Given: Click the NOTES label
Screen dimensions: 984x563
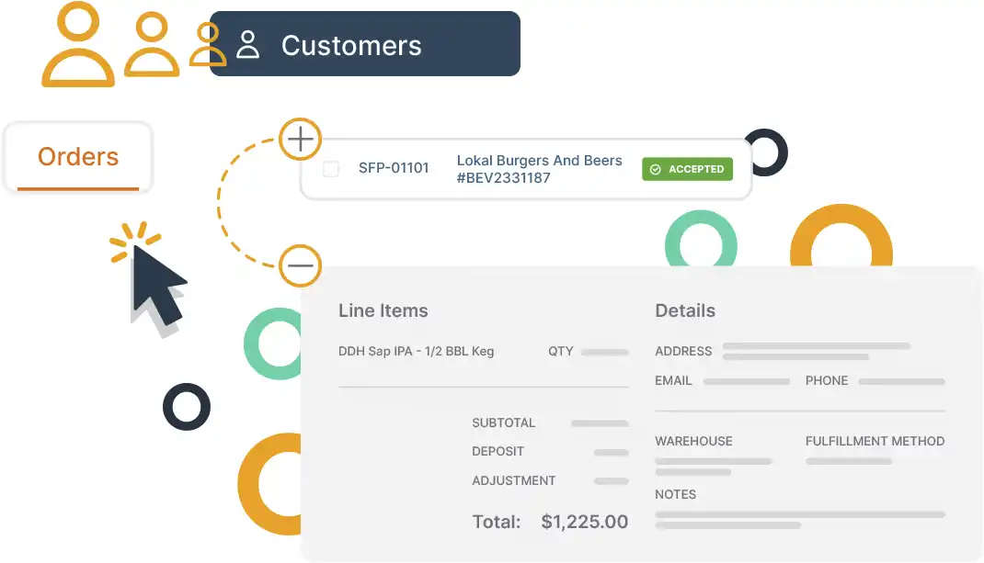Looking at the screenshot, I should [x=675, y=494].
